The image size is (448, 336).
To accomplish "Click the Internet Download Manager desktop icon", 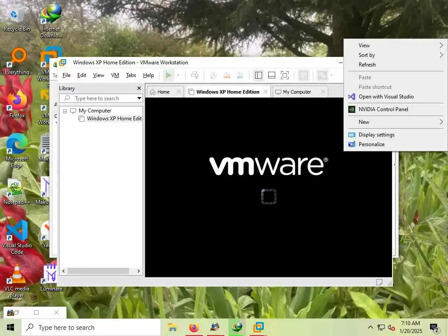I will [x=51, y=21].
